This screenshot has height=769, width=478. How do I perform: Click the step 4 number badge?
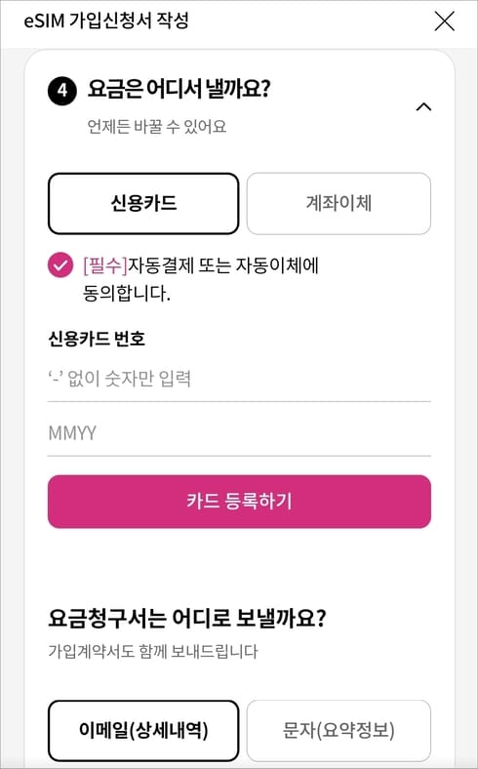pos(62,91)
